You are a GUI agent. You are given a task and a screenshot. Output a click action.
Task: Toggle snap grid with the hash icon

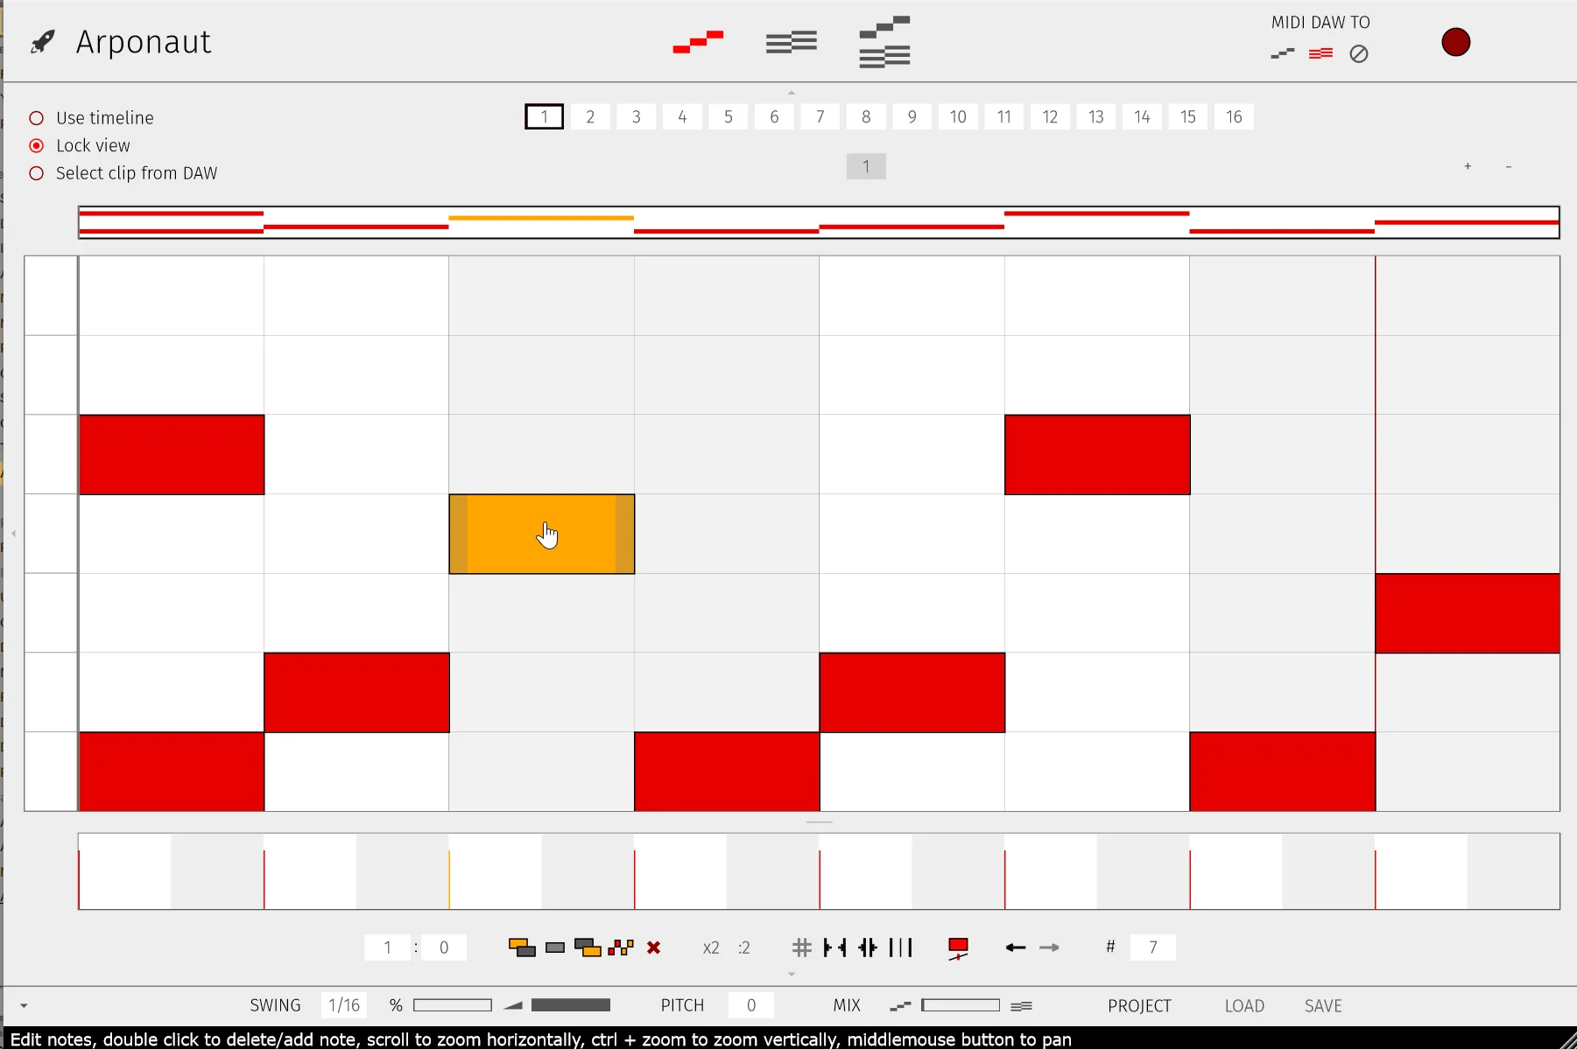(802, 948)
